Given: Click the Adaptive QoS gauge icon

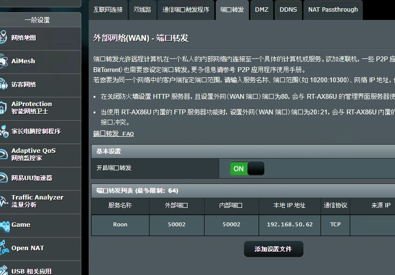Looking at the screenshot, I should [x=3, y=154].
